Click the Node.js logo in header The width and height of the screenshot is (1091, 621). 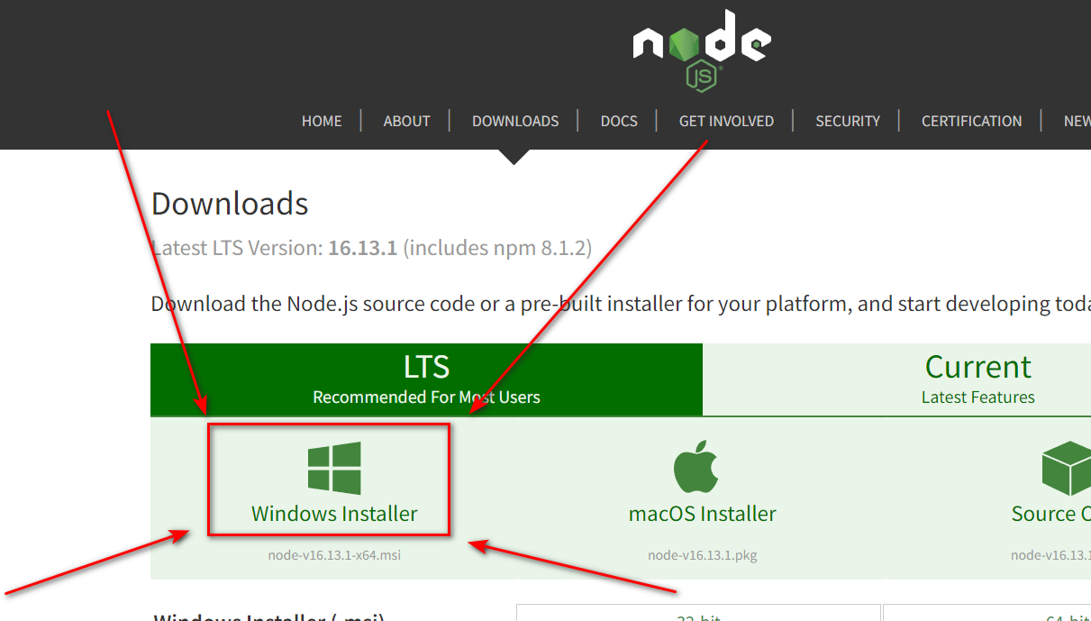[x=702, y=50]
